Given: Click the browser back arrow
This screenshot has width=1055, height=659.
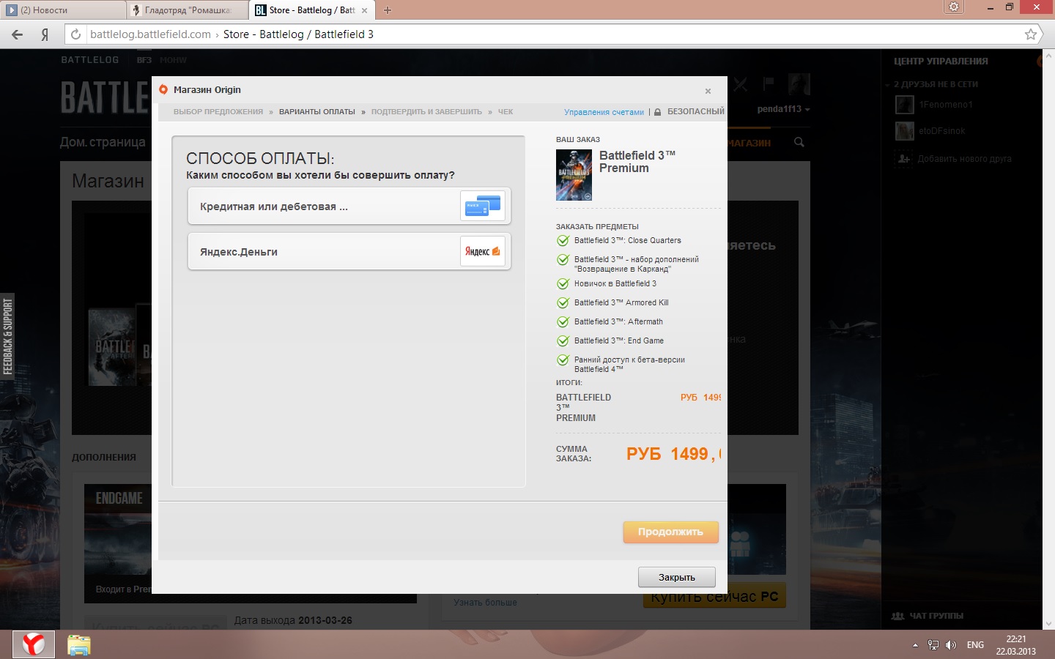Looking at the screenshot, I should tap(18, 34).
